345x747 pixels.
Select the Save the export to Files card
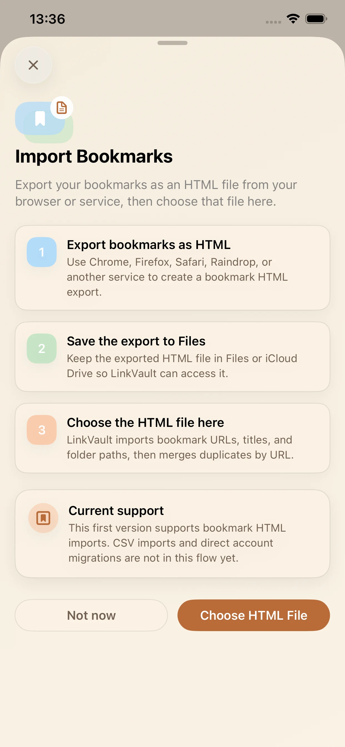[172, 356]
